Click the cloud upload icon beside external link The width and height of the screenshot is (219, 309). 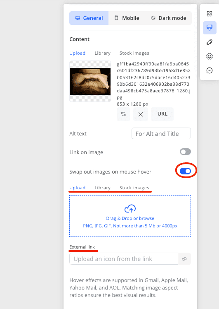(x=184, y=259)
